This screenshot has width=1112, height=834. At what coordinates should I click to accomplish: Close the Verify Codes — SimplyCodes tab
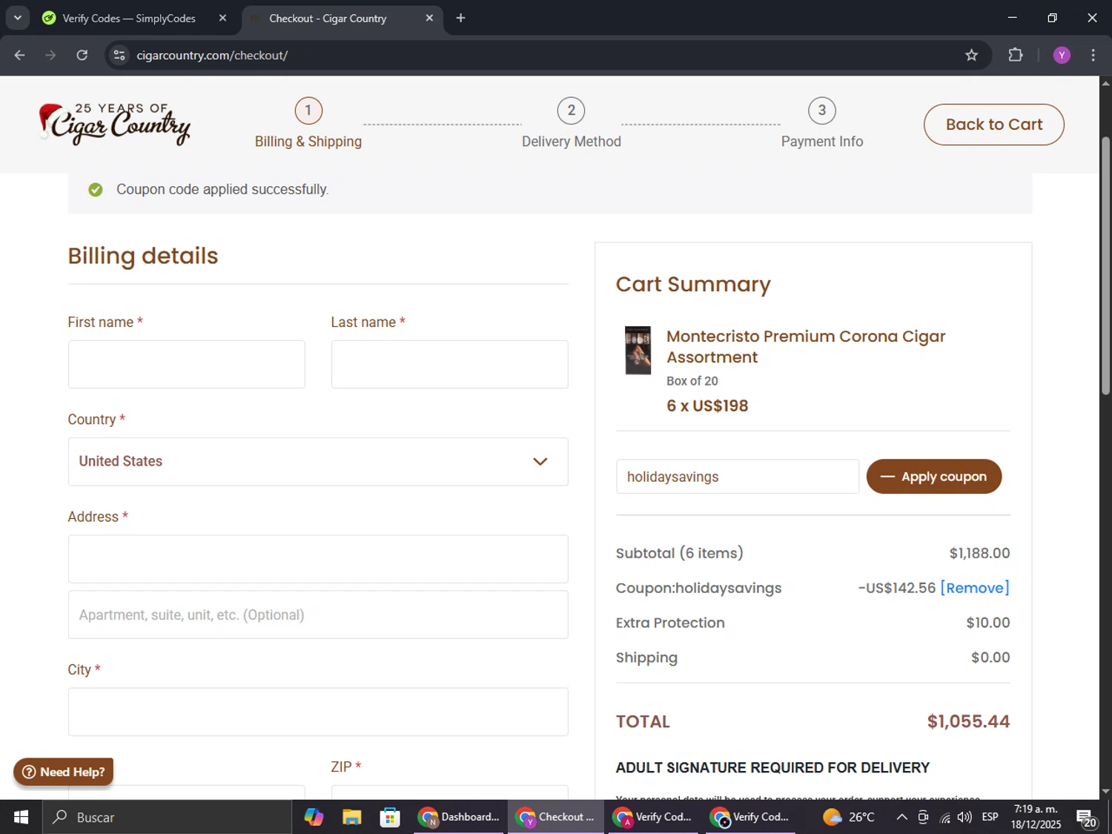pos(222,18)
